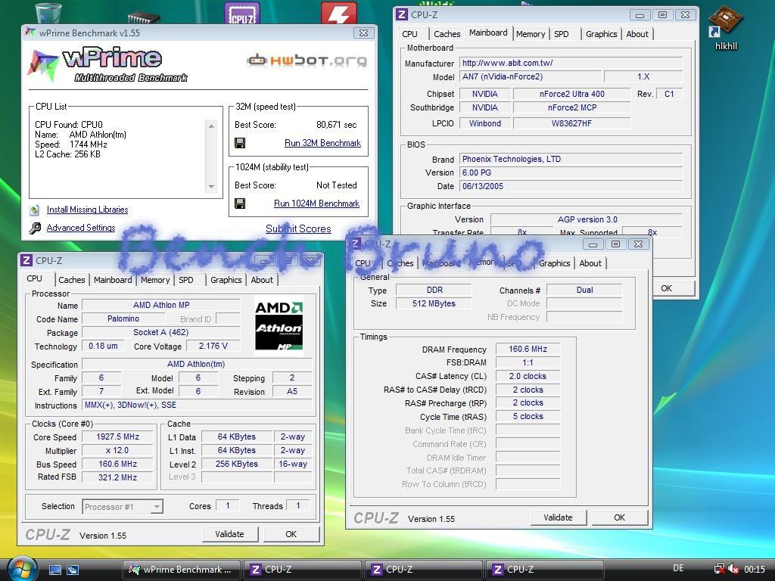Click the CPU List scroll up arrow
Image resolution: width=775 pixels, height=581 pixels.
[212, 126]
